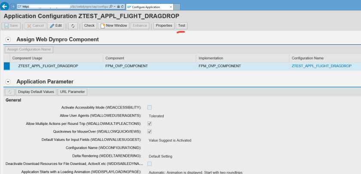Click the Save toolbar button
The height and width of the screenshot is (174, 361).
[x=11, y=25]
